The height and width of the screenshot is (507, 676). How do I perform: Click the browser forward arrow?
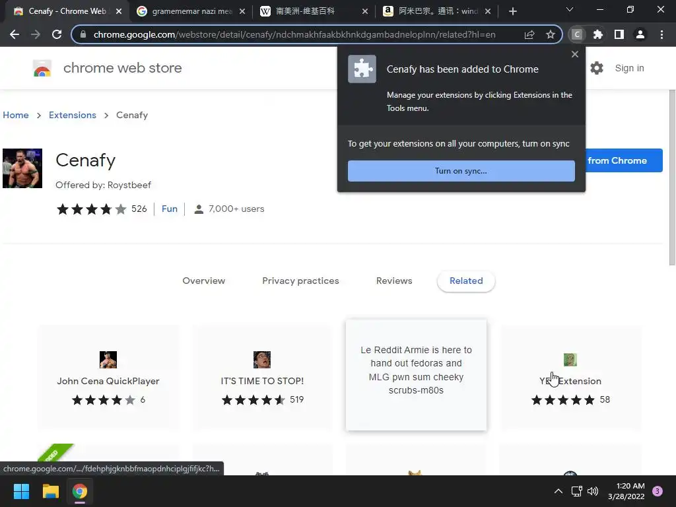tap(36, 34)
